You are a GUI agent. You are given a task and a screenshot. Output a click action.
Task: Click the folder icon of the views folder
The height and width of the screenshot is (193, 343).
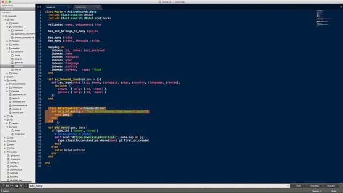pyautogui.click(x=10, y=73)
